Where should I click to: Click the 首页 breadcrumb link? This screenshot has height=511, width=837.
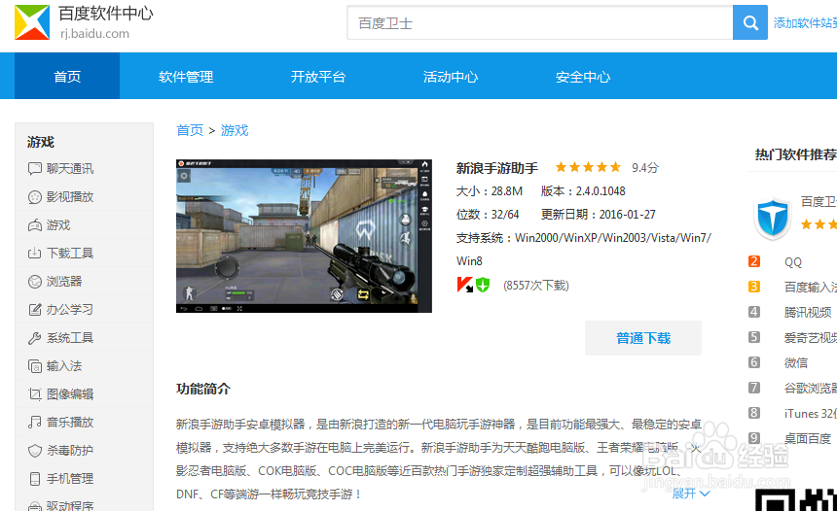(190, 130)
